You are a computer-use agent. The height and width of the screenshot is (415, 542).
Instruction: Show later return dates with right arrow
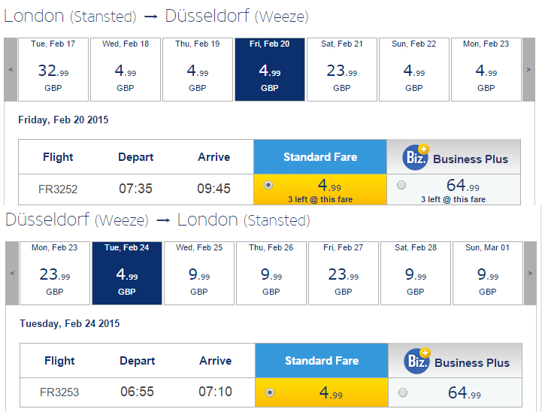pos(530,273)
